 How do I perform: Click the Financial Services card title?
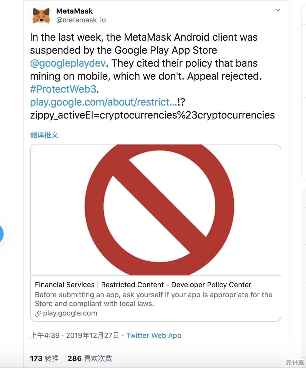coord(143,285)
